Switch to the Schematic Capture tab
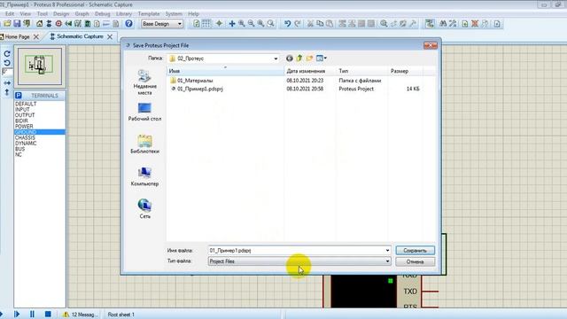Viewport: 567px width, 319px height. [80, 36]
